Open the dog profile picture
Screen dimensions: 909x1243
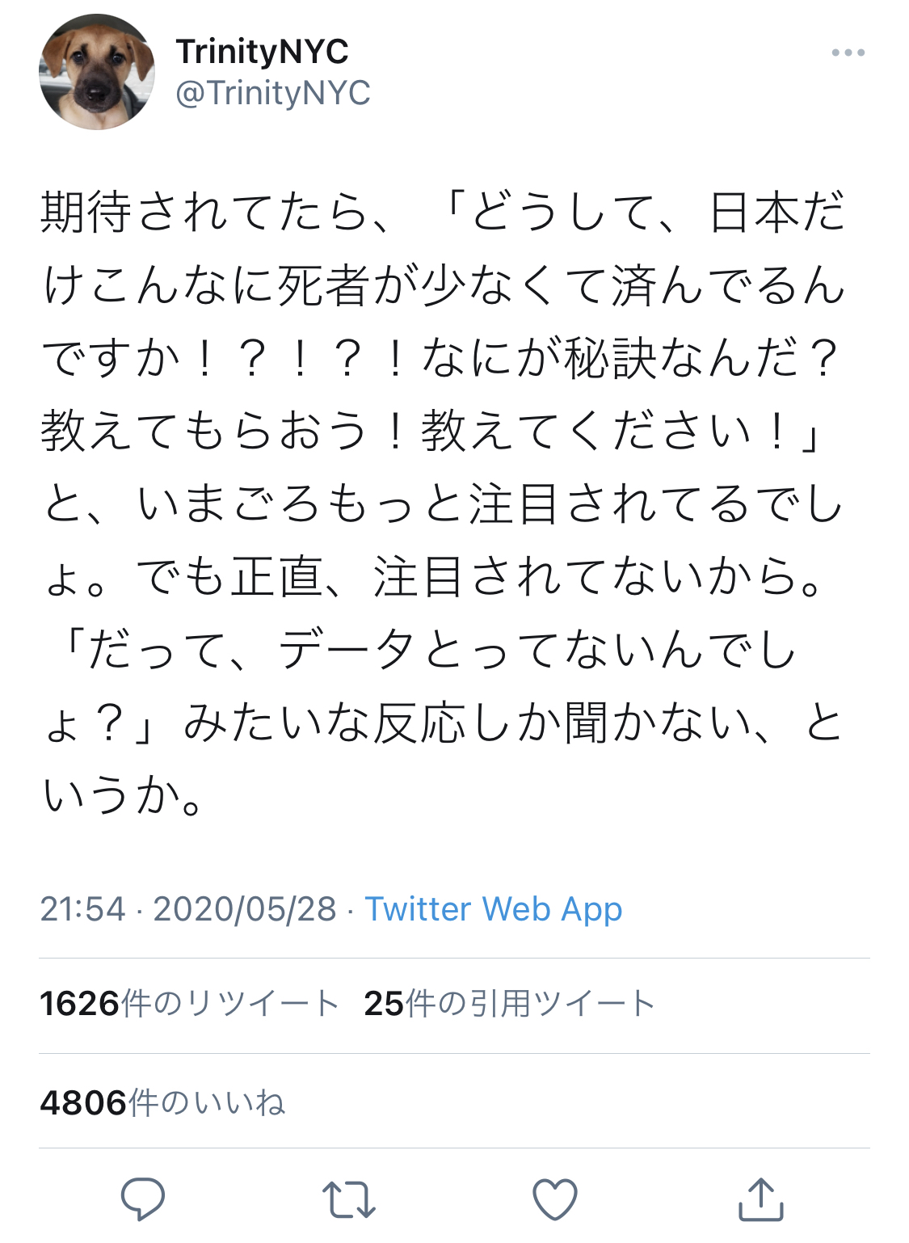click(x=97, y=72)
